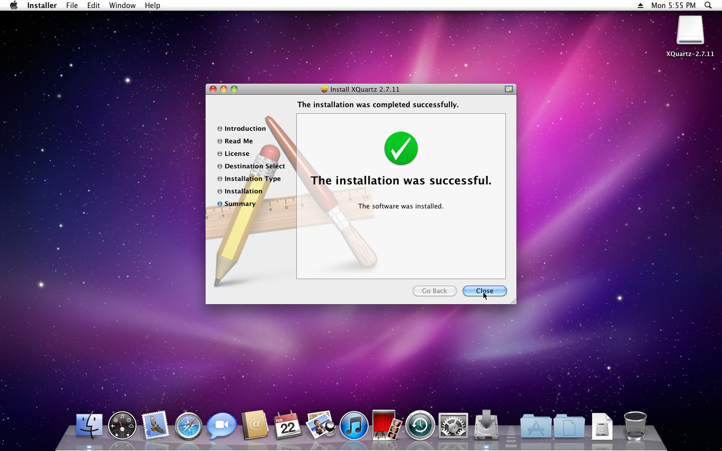Screen dimensions: 722x451
Task: Click the eject icon in the menu bar
Action: click(x=640, y=6)
